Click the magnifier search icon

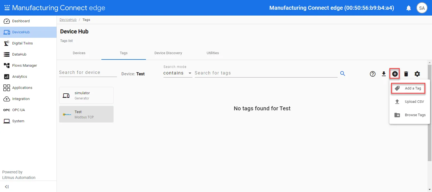tap(343, 74)
